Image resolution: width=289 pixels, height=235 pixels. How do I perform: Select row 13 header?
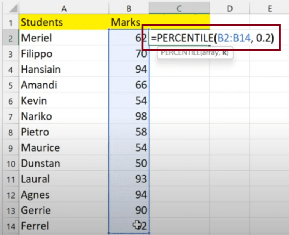[11, 210]
